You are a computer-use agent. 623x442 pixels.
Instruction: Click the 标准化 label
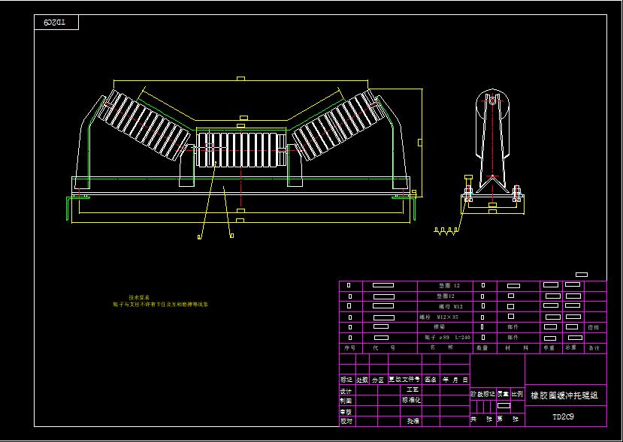[x=412, y=400]
